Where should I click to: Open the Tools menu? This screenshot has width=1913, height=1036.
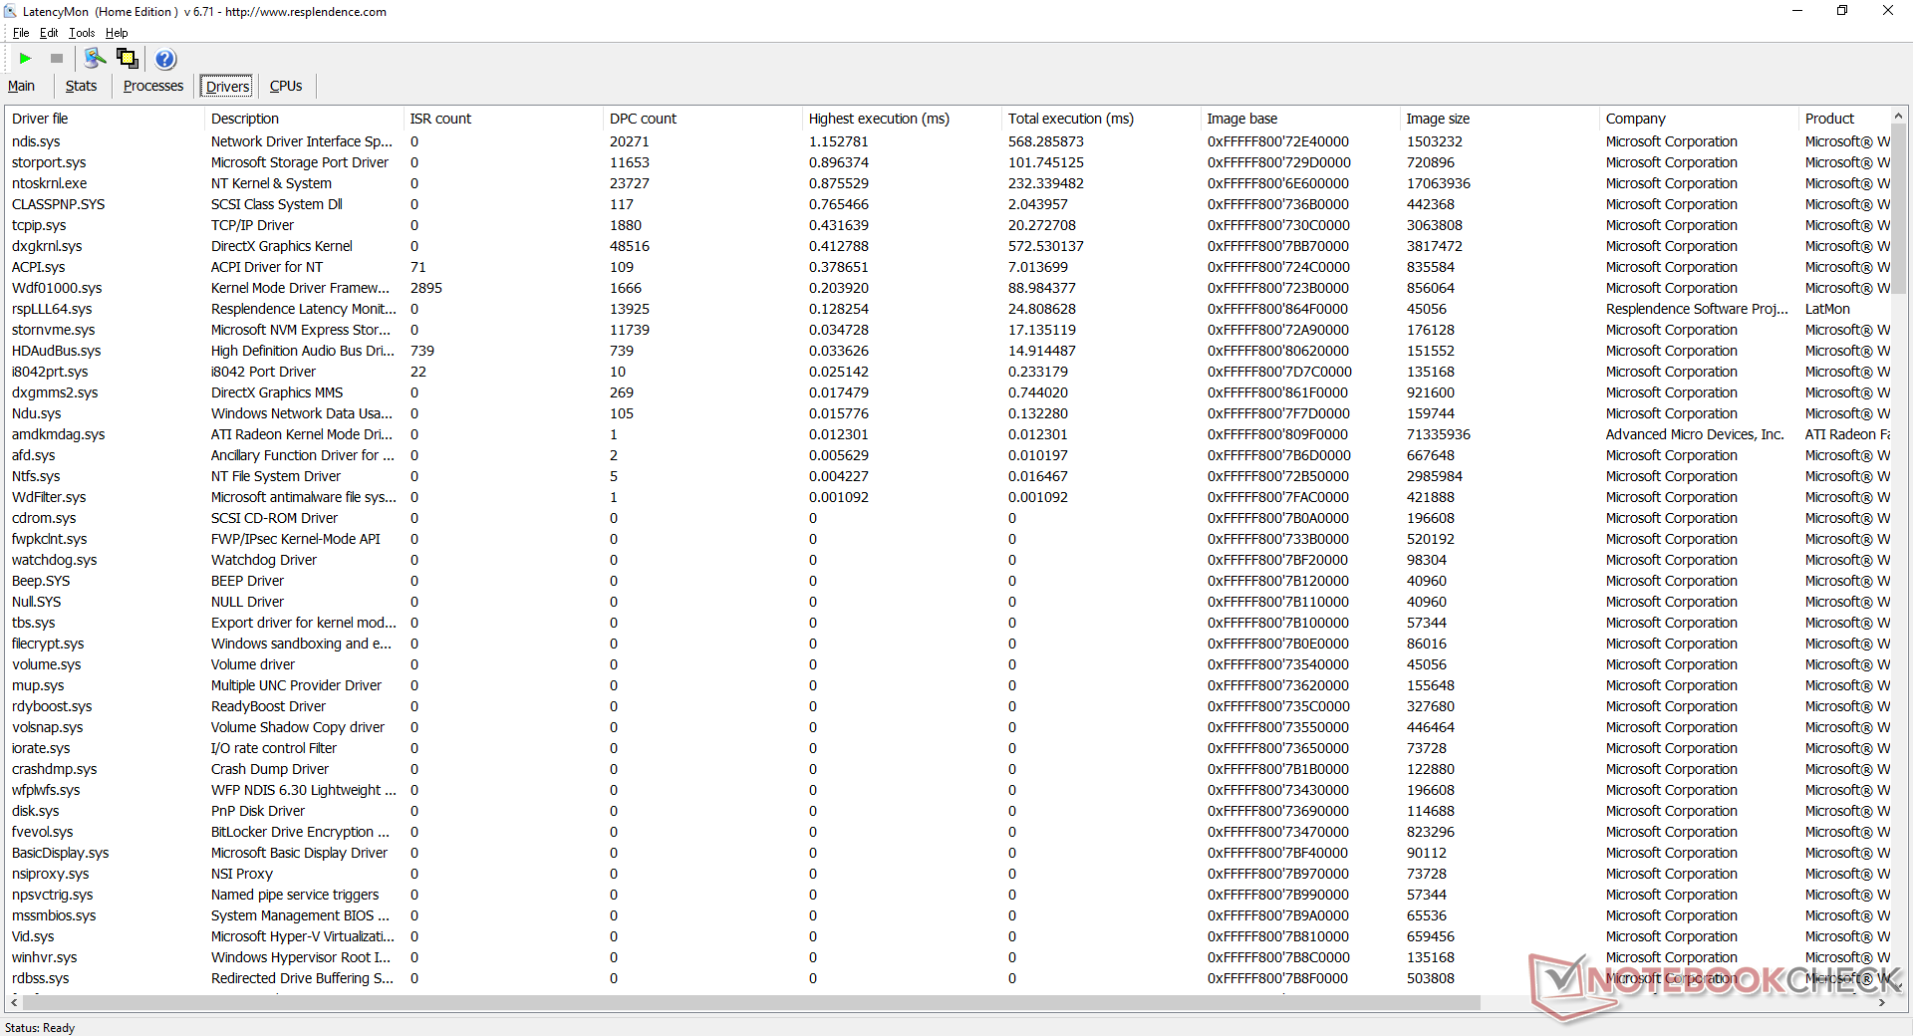82,33
